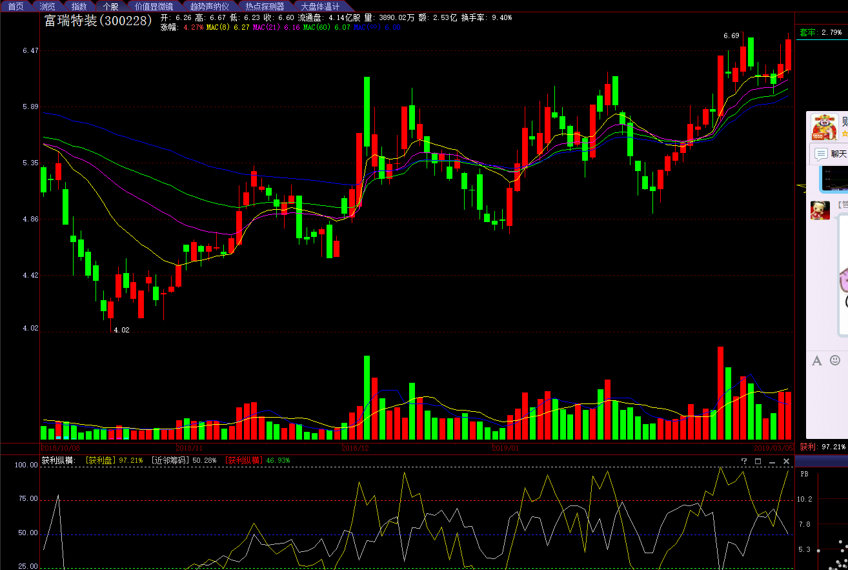Select the 大盘体温计 tab
Image resolution: width=848 pixels, height=570 pixels.
point(320,6)
